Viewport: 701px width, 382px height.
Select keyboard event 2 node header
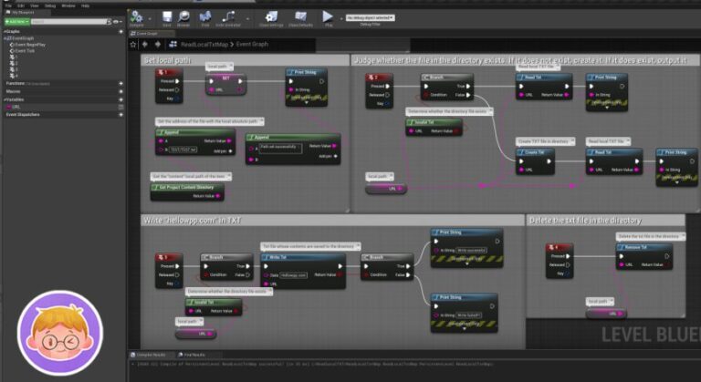[x=379, y=77]
